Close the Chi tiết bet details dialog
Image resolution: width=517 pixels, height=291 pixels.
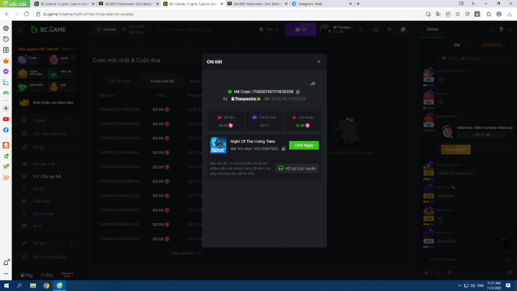coord(318,62)
